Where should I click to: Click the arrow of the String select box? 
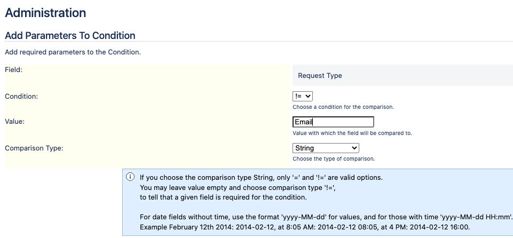tap(354, 148)
